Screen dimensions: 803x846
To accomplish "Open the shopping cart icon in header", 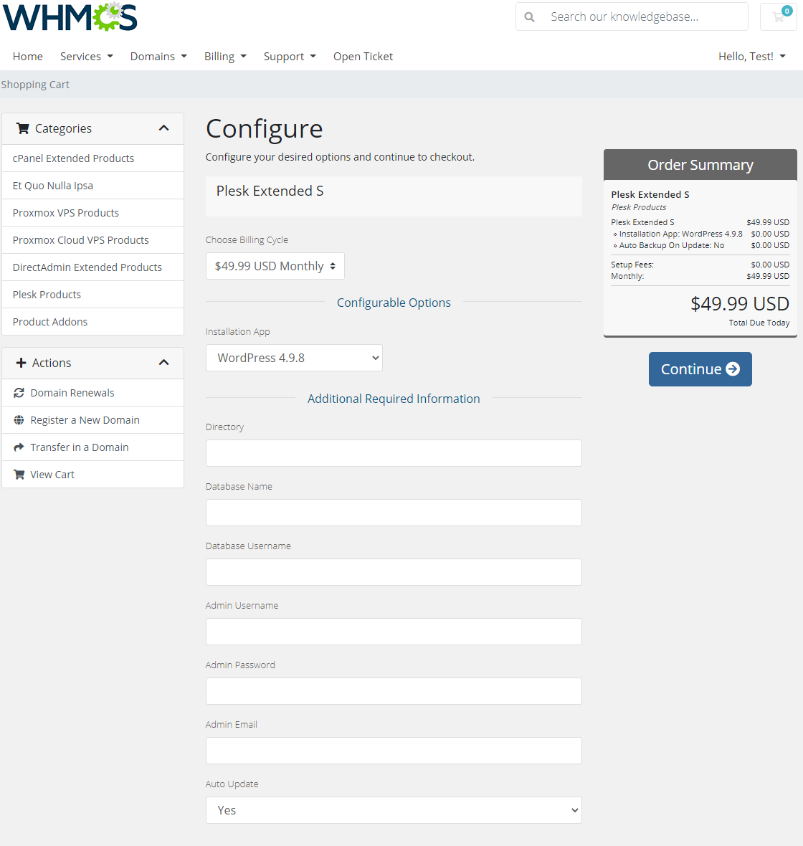I will click(x=778, y=16).
